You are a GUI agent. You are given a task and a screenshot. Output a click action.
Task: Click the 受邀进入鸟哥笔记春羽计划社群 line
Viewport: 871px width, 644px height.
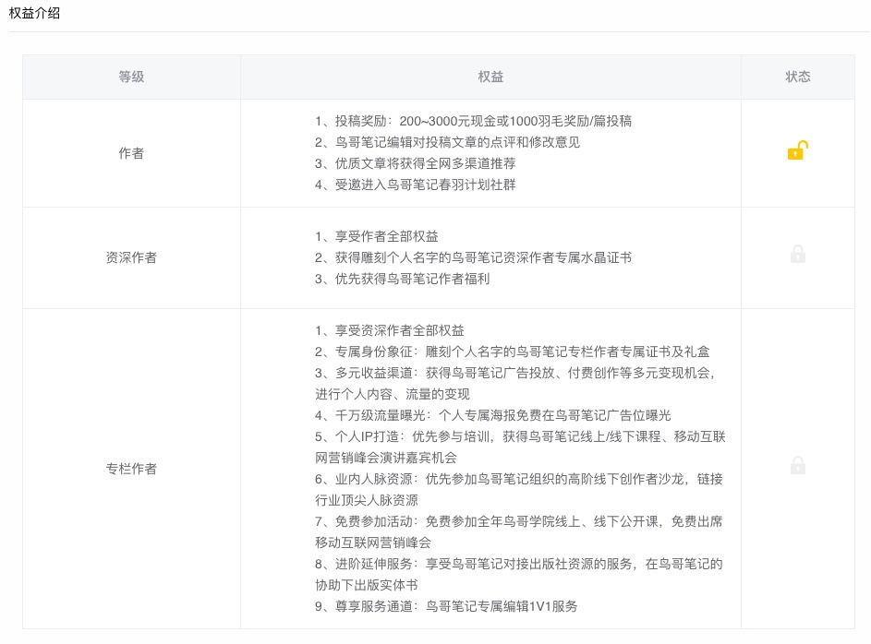(x=415, y=185)
